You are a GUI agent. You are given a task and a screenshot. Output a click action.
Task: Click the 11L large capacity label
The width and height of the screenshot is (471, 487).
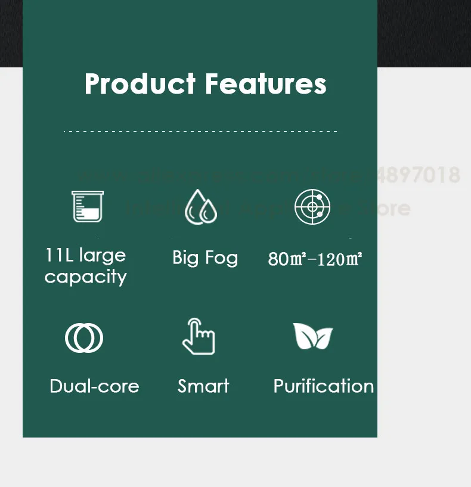pos(86,266)
